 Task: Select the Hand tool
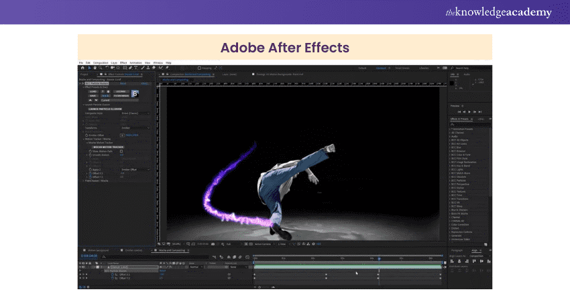95,68
